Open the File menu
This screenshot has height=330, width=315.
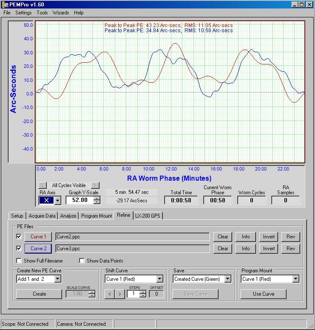[7, 13]
